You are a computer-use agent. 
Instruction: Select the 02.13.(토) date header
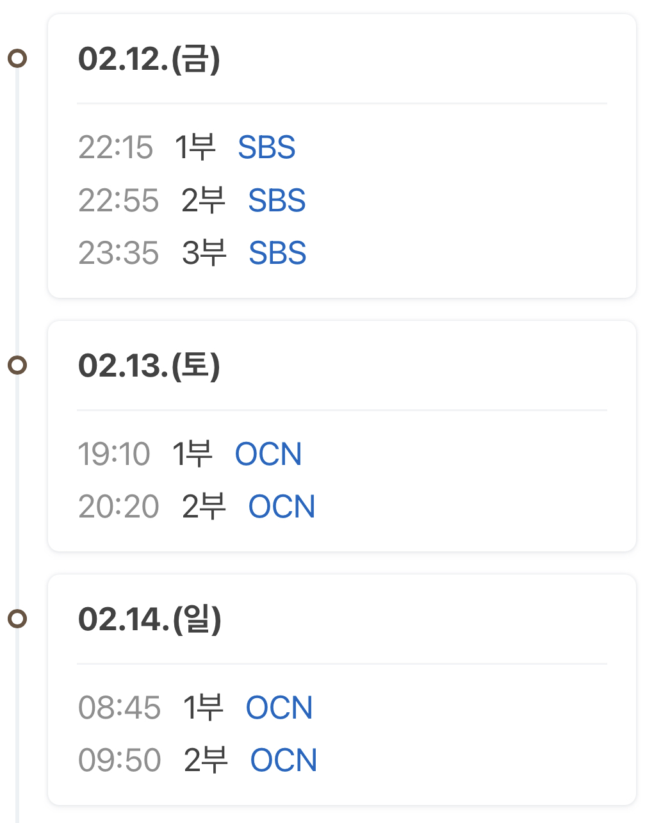(x=149, y=366)
